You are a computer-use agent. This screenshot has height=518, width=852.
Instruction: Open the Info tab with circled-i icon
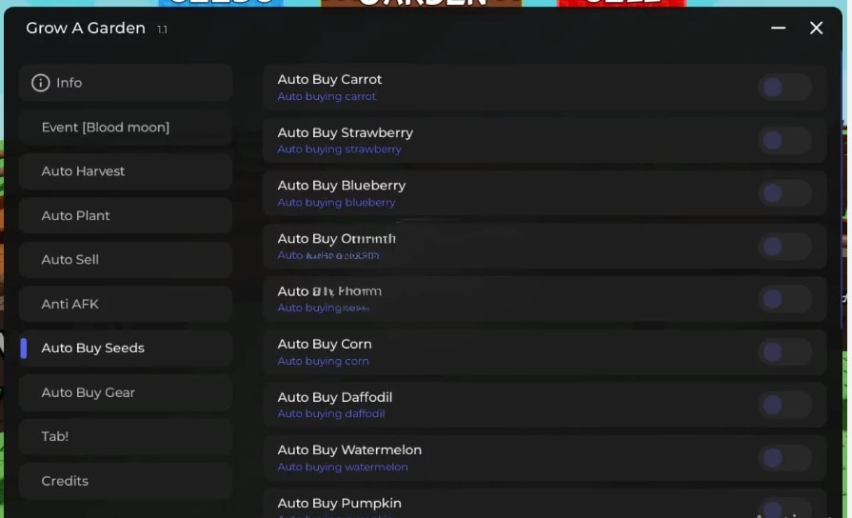tap(126, 83)
